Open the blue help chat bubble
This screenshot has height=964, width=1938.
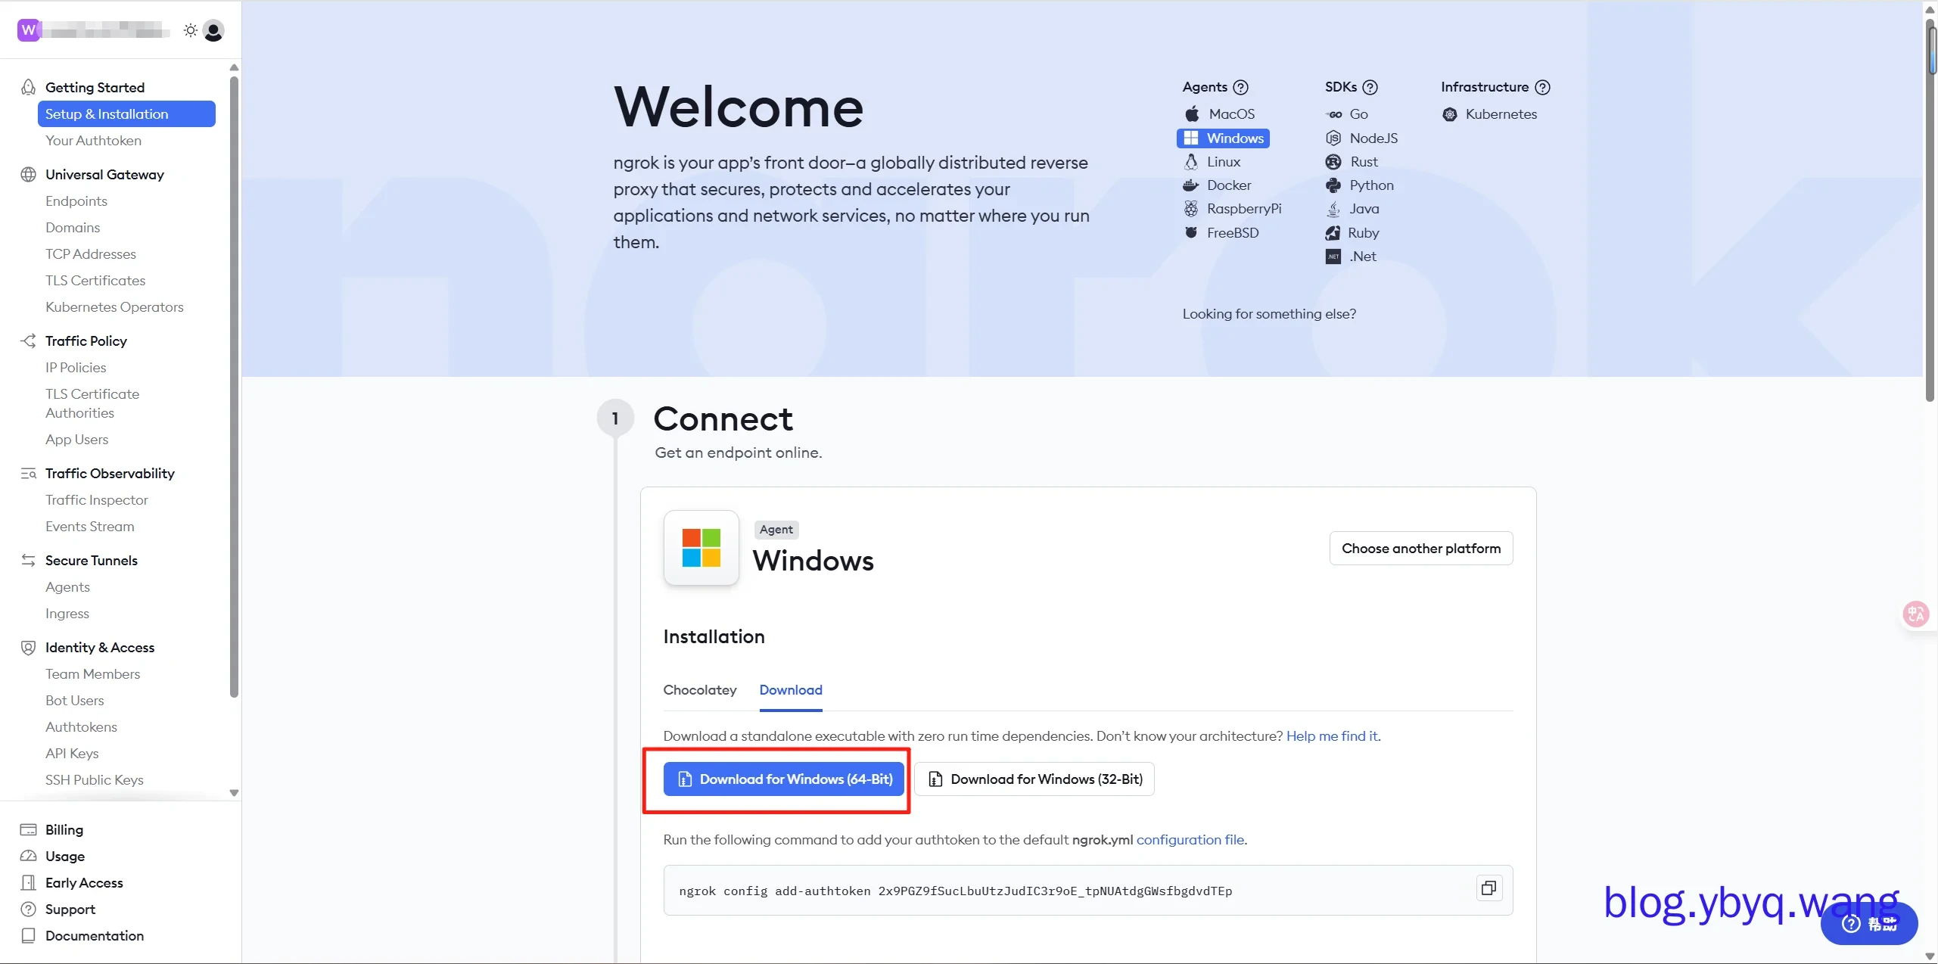1868,923
